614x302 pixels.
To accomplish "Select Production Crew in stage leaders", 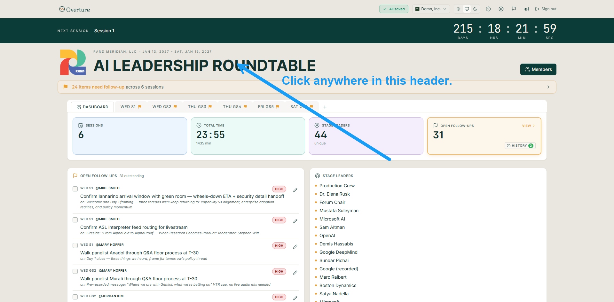I will [x=337, y=186].
